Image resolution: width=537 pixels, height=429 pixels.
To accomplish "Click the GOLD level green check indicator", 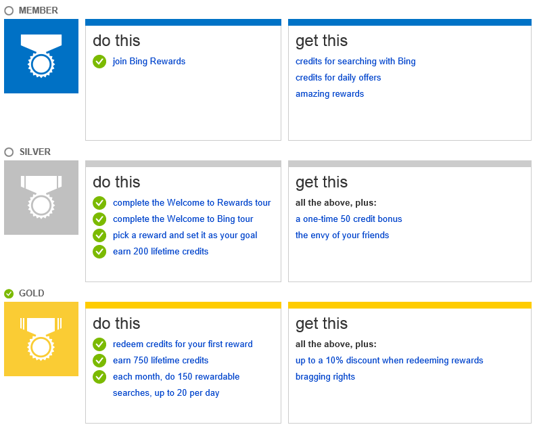I will point(9,294).
